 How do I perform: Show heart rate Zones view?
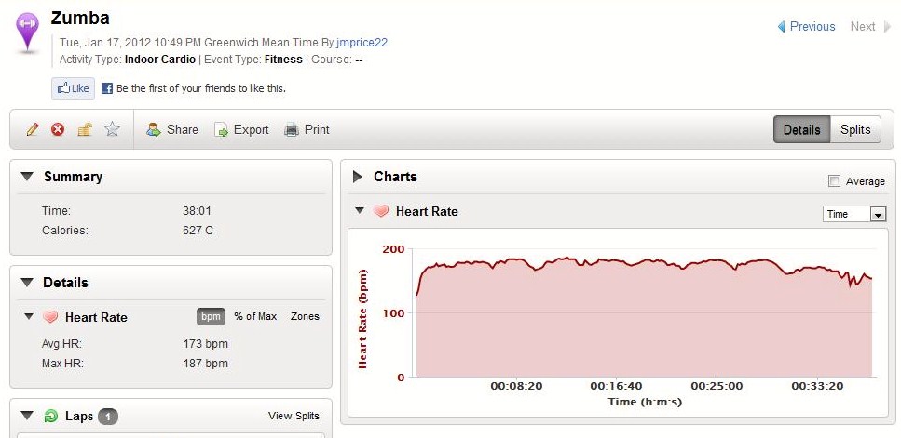(305, 316)
